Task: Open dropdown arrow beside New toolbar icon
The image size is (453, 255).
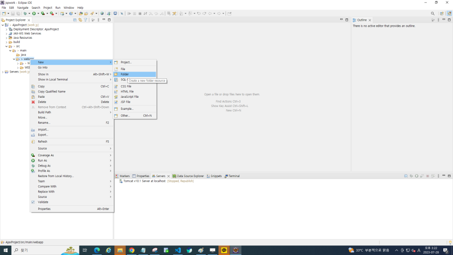Action: [8, 14]
